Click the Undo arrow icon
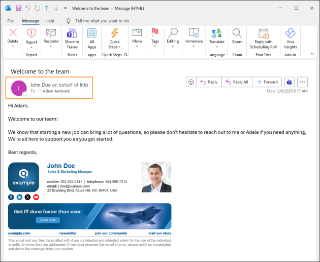 click(28, 8)
